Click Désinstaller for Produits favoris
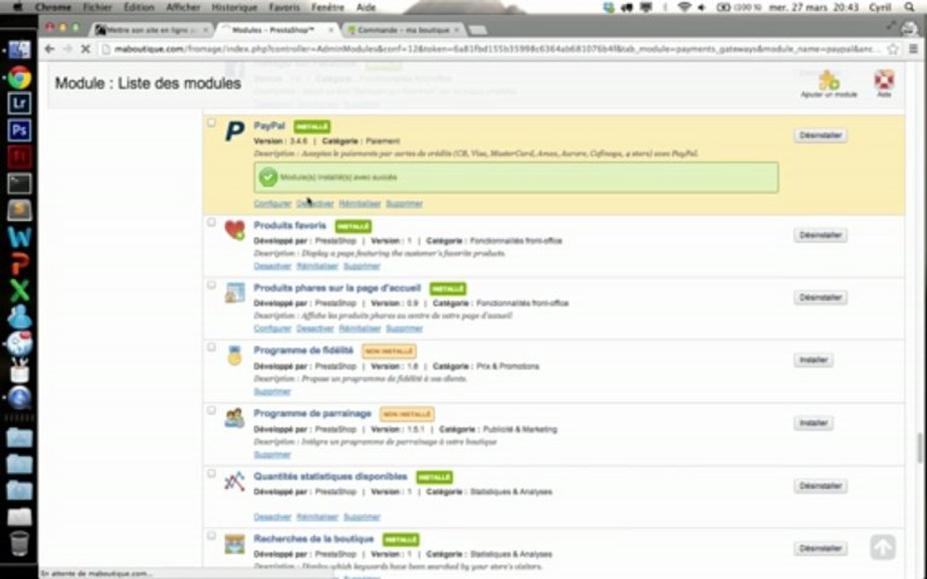 pyautogui.click(x=820, y=235)
